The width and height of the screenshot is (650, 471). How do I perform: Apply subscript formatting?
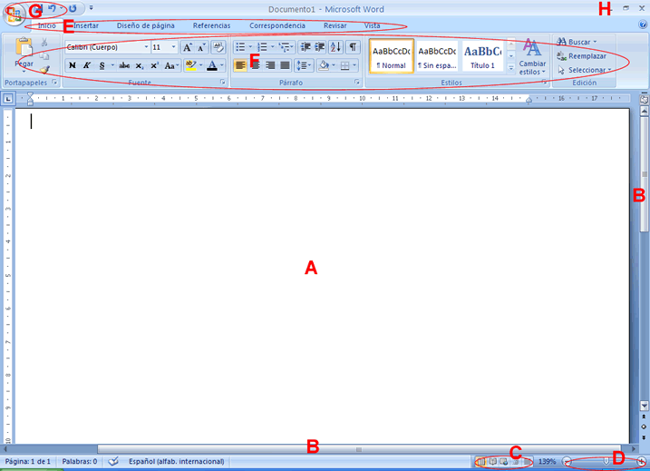[140, 65]
